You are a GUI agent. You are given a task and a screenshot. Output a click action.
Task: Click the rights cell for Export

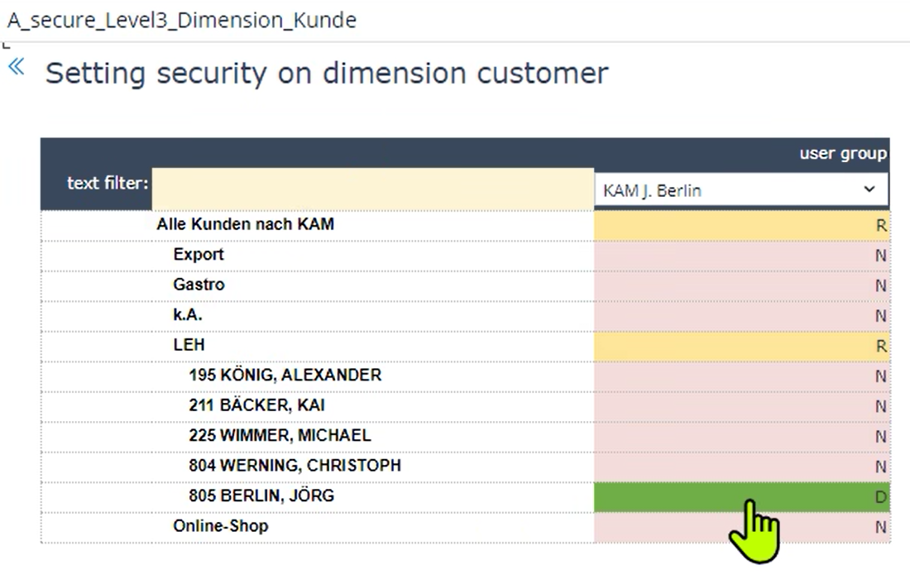click(x=740, y=256)
